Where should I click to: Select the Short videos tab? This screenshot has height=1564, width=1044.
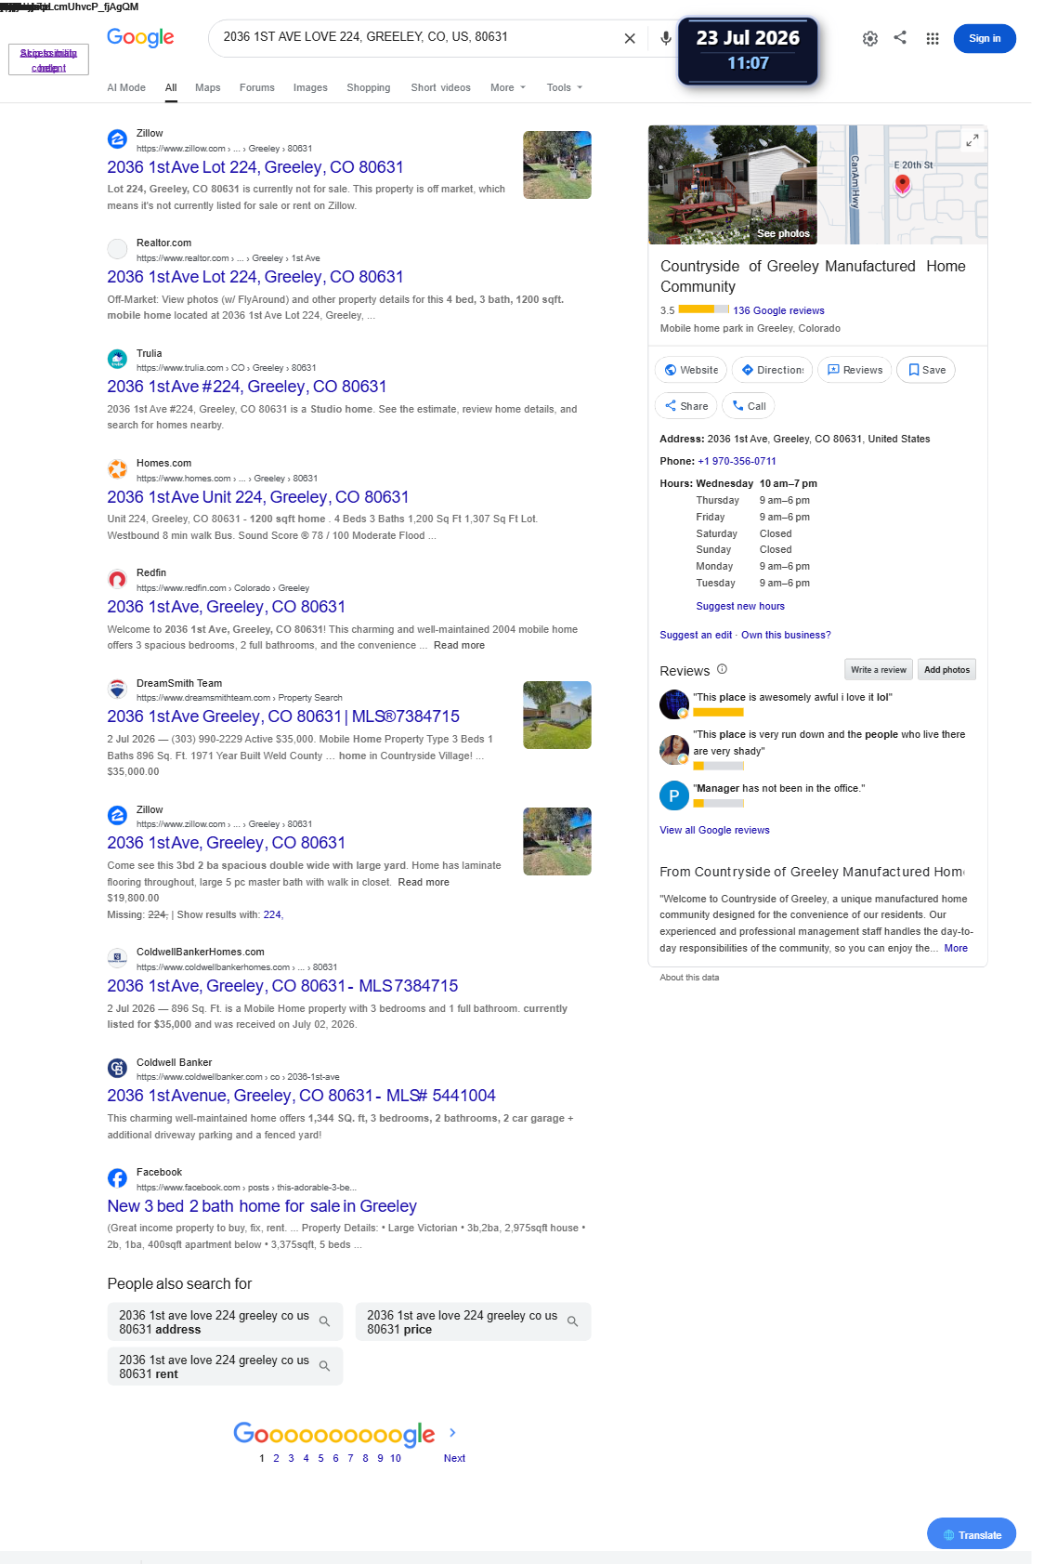[x=441, y=87]
